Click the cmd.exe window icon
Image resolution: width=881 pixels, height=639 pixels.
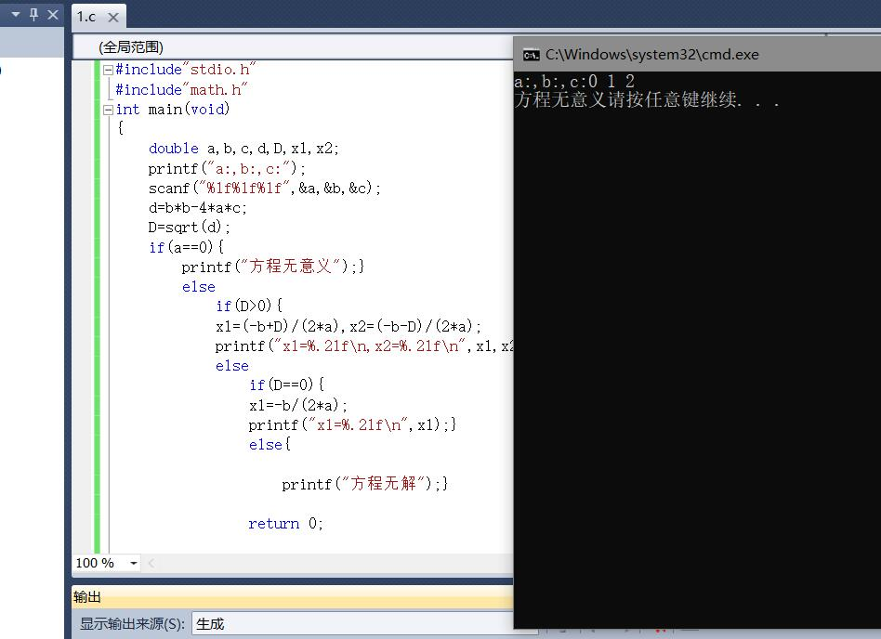(531, 55)
